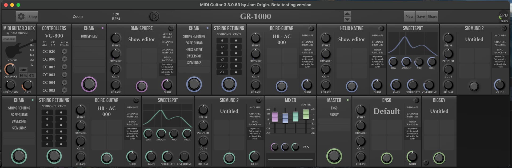Screen dimensions: 512x168
Task: Open Enso's Bend Range 48 selector
Action: (413, 123)
